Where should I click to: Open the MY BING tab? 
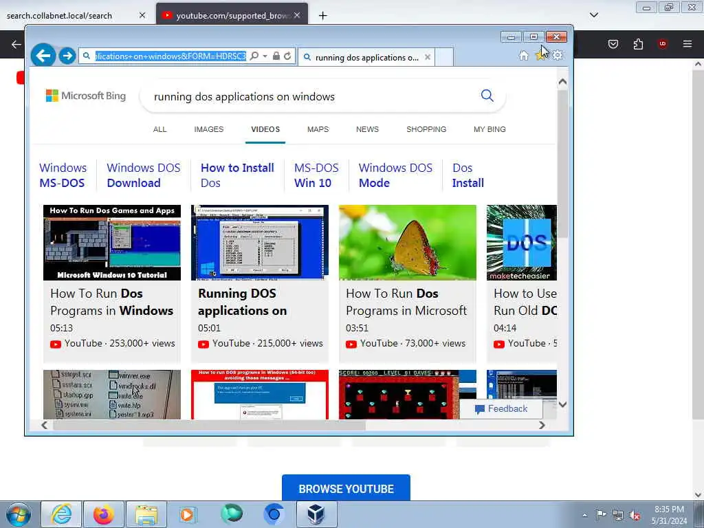click(489, 129)
